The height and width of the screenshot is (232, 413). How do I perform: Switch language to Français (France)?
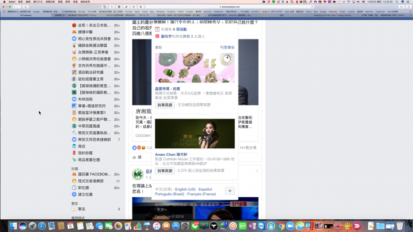pyautogui.click(x=201, y=194)
